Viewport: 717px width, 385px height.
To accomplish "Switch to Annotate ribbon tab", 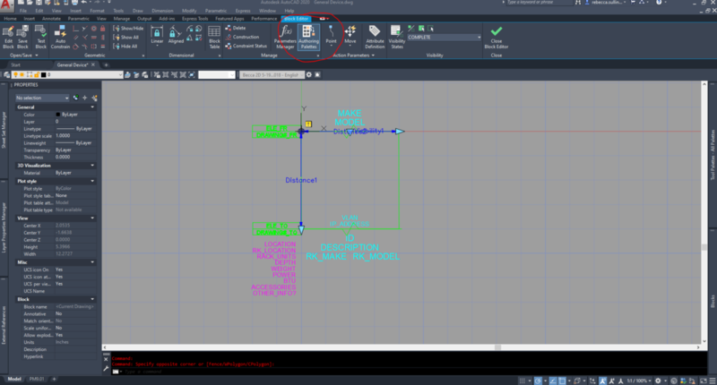I will pyautogui.click(x=51, y=19).
